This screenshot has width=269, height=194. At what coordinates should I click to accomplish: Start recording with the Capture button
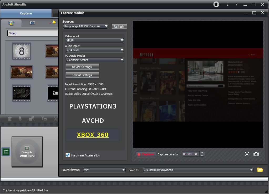[146, 154]
